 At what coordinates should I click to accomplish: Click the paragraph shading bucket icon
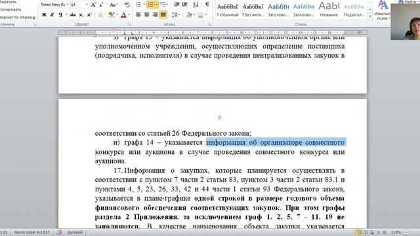coord(188,15)
